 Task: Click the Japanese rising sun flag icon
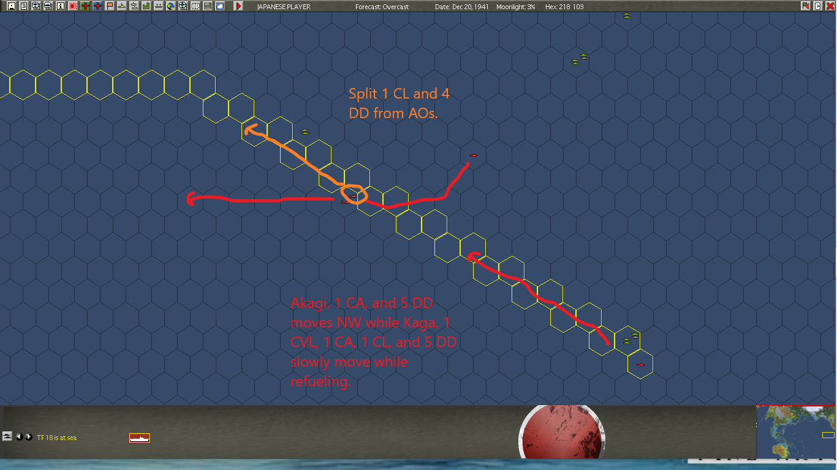pos(73,6)
